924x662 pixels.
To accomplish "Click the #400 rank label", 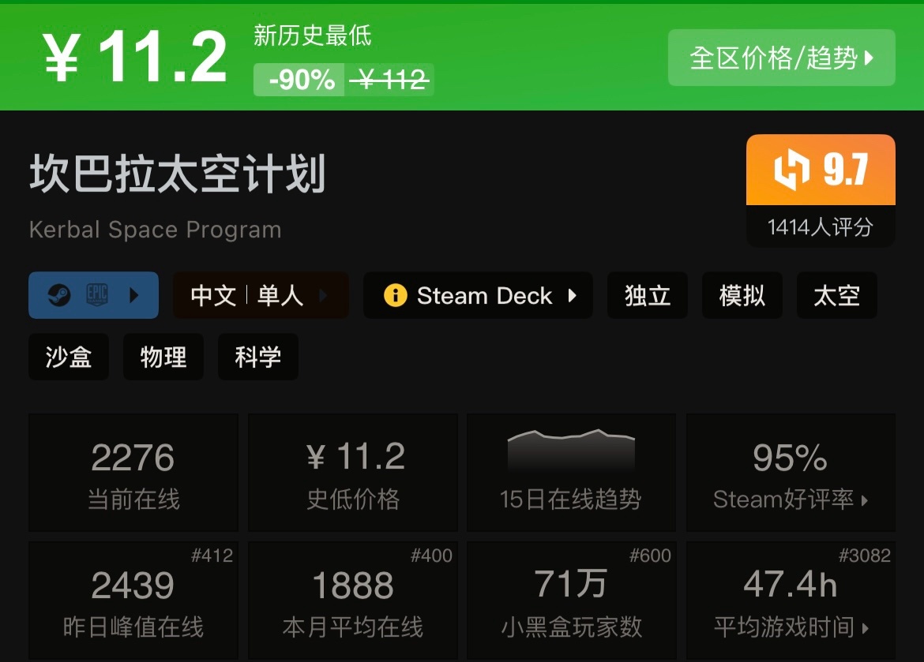I will pyautogui.click(x=431, y=555).
